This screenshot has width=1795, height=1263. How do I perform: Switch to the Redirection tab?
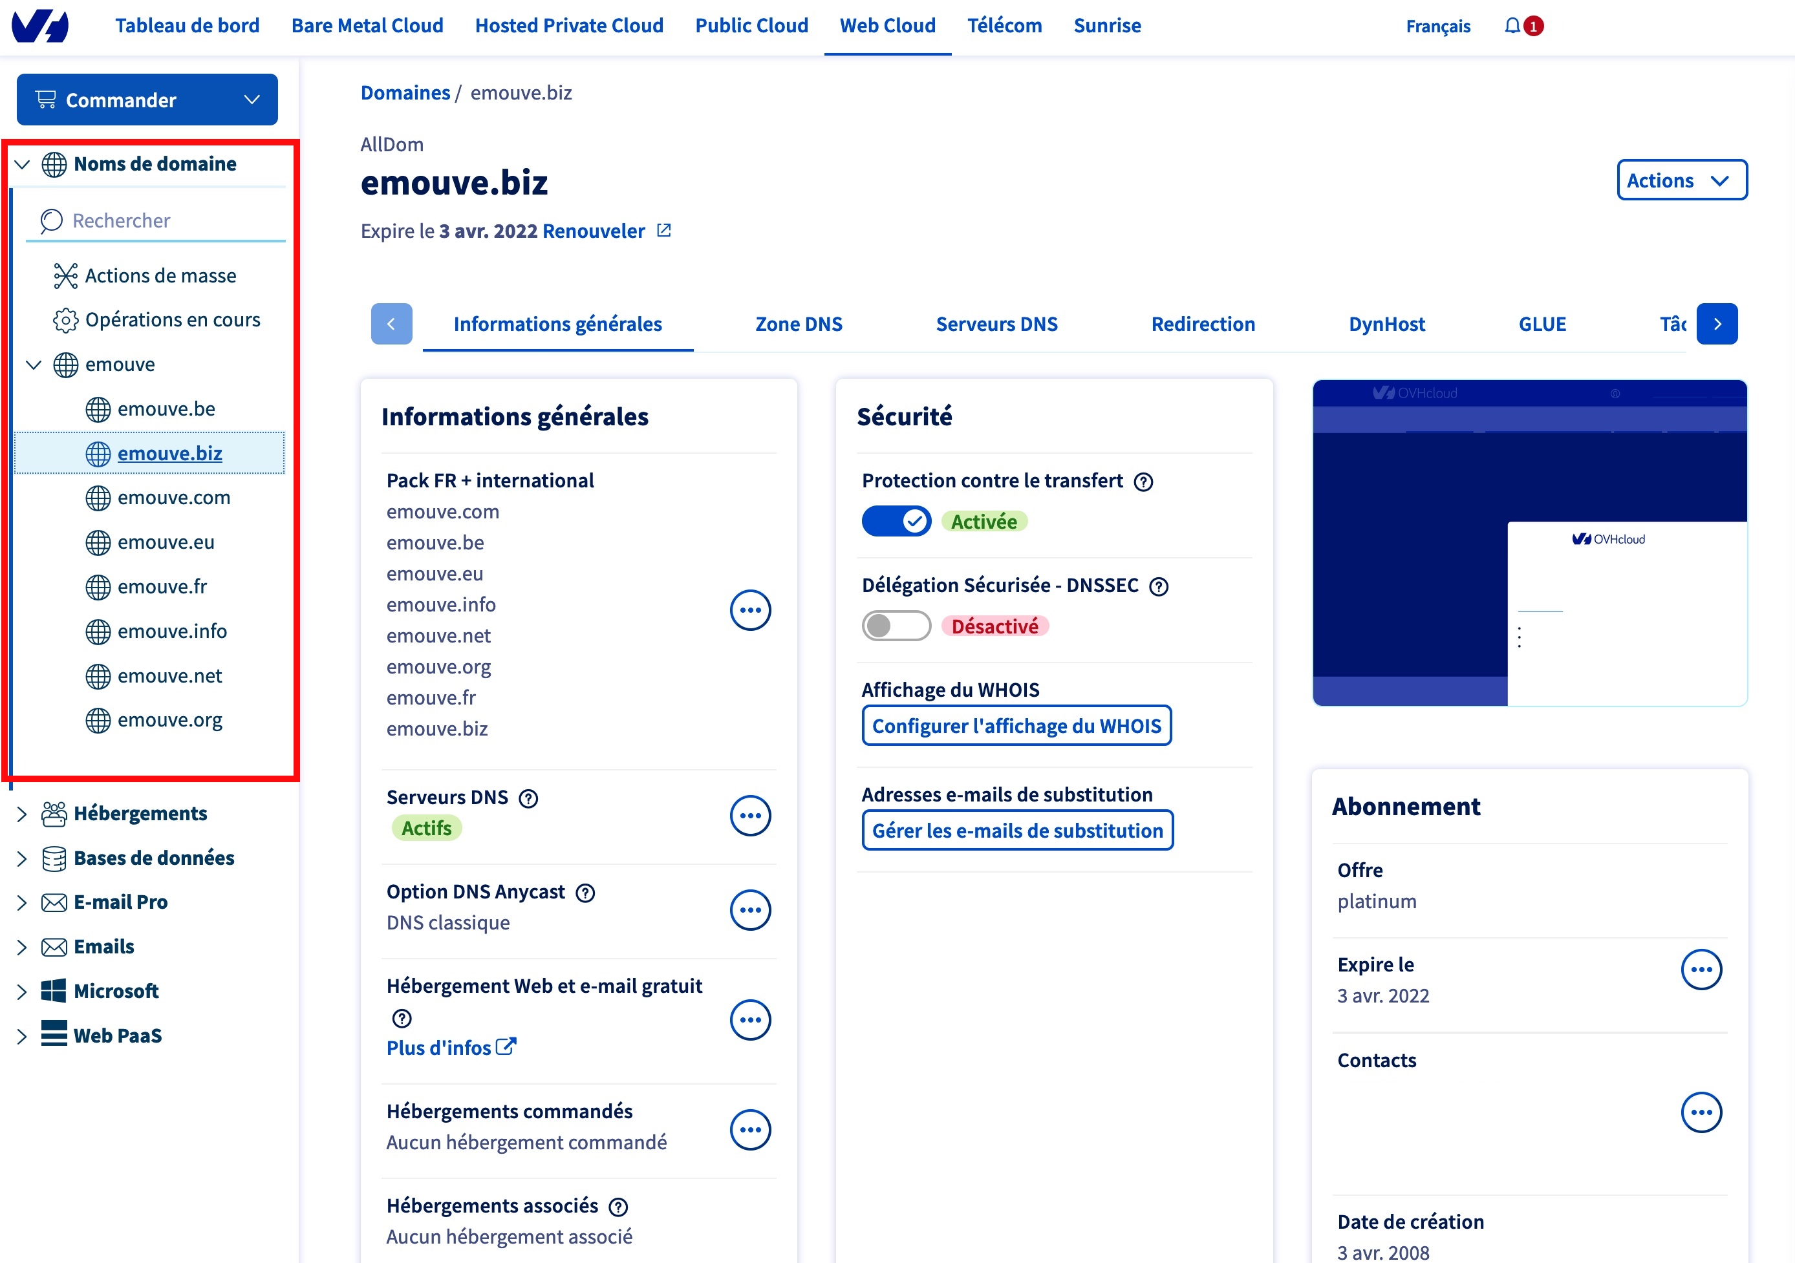pos(1203,324)
